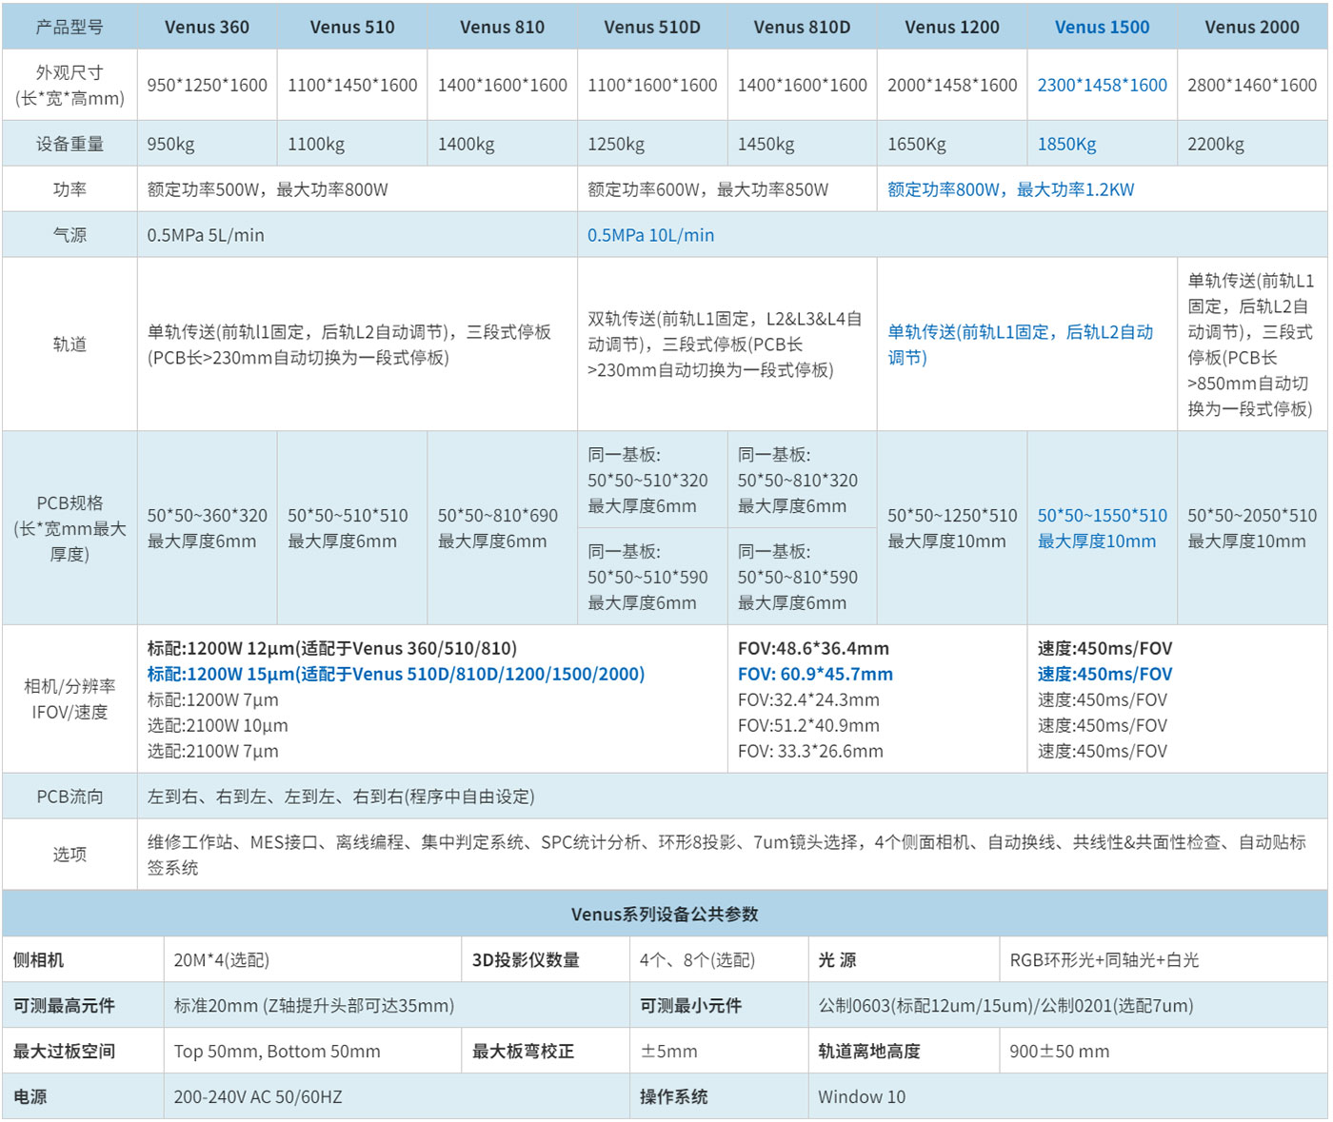Viewport: 1333px width, 1122px height.
Task: Select the Venus 360 column header
Action: (x=207, y=28)
